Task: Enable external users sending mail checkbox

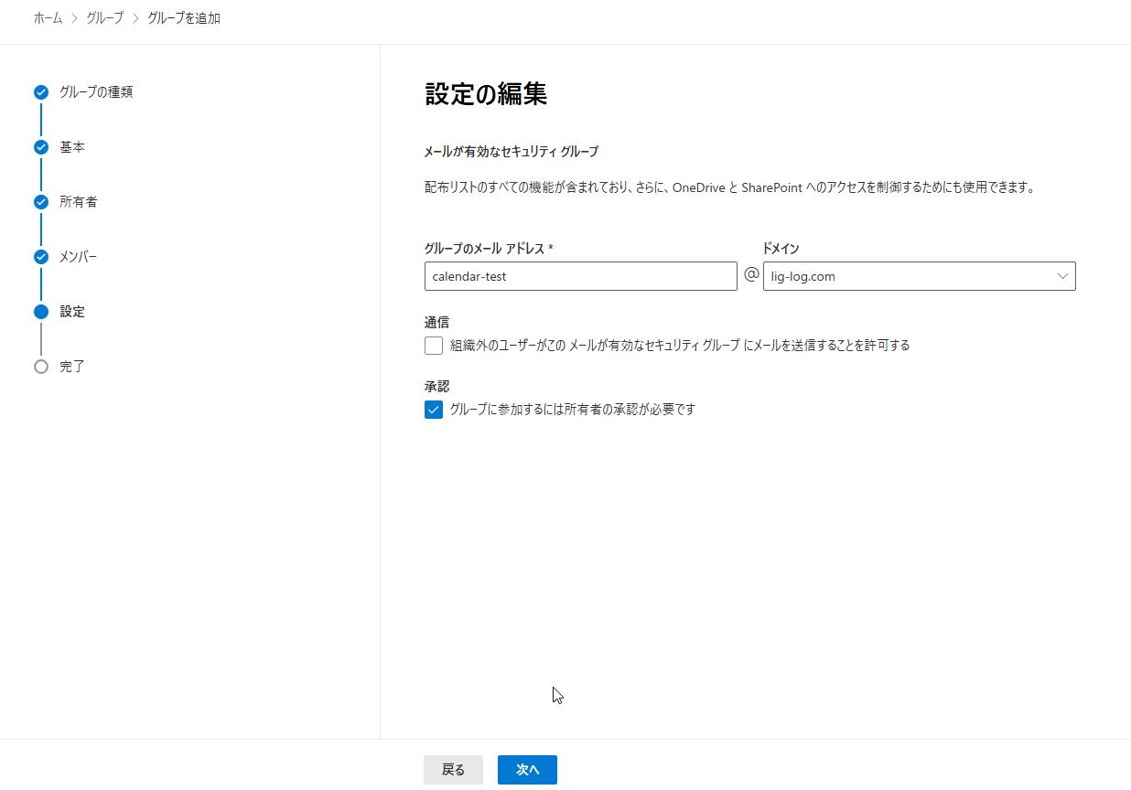Action: (434, 346)
